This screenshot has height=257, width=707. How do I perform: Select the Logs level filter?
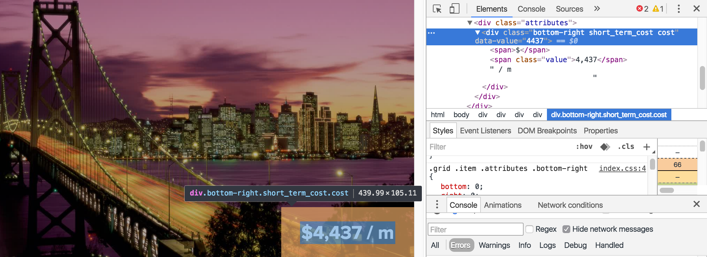(547, 245)
